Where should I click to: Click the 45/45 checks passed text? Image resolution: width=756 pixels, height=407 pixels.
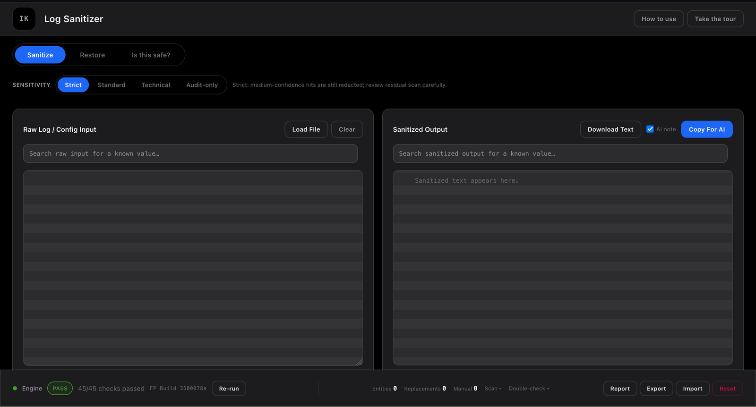[x=111, y=389]
